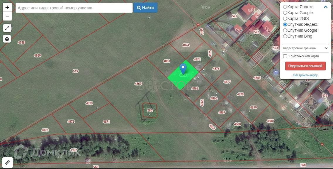The image size is (333, 169).
Task: Click parcel label 519
Action: (75, 71)
